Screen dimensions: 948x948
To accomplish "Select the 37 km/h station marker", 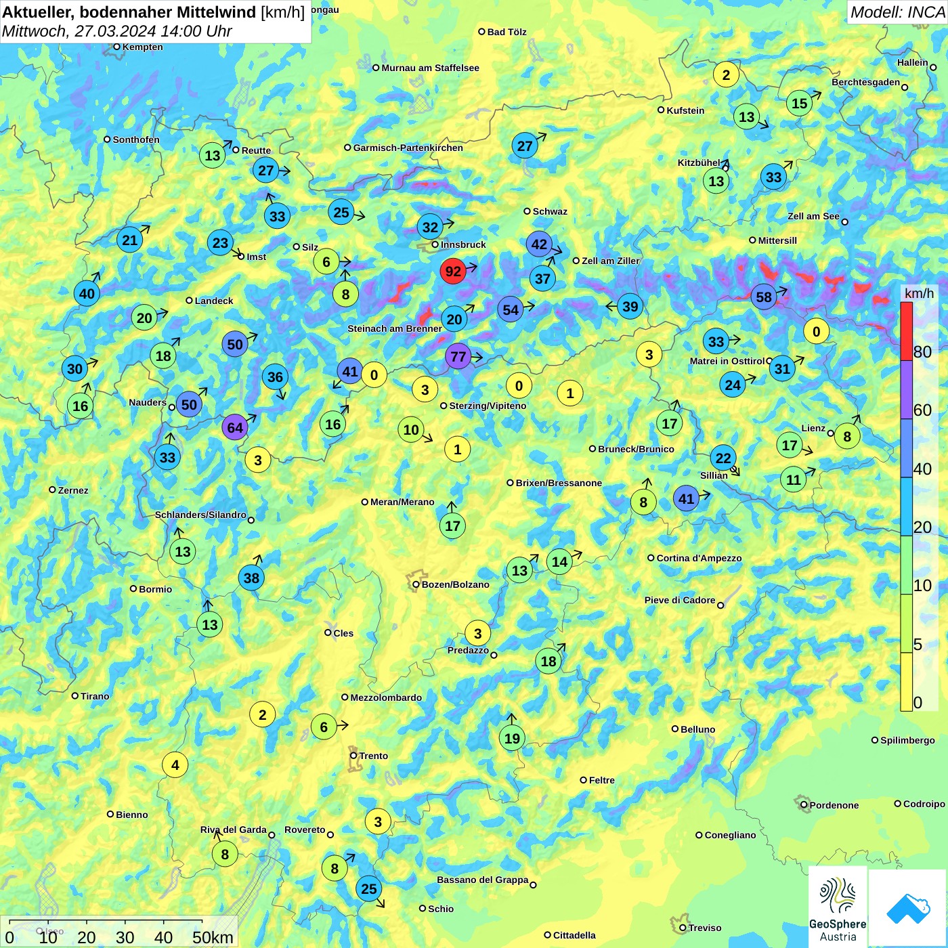I will pyautogui.click(x=542, y=278).
